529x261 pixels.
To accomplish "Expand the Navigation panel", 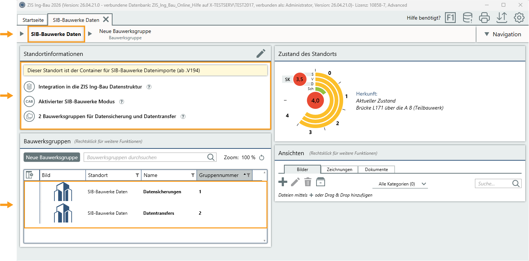I will point(503,34).
